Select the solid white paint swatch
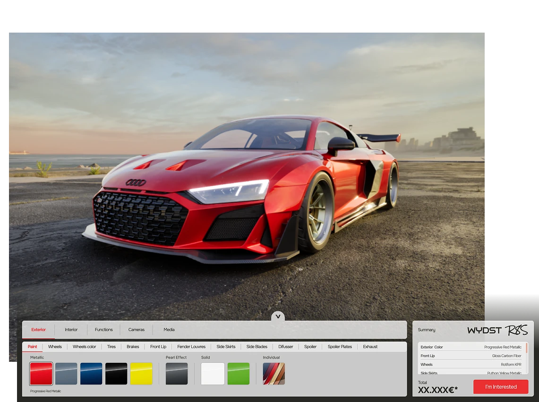This screenshot has height=402, width=539. click(x=213, y=374)
